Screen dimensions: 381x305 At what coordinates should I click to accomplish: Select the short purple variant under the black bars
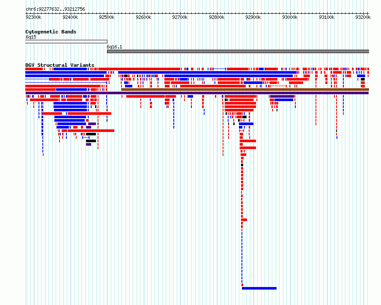click(x=89, y=144)
